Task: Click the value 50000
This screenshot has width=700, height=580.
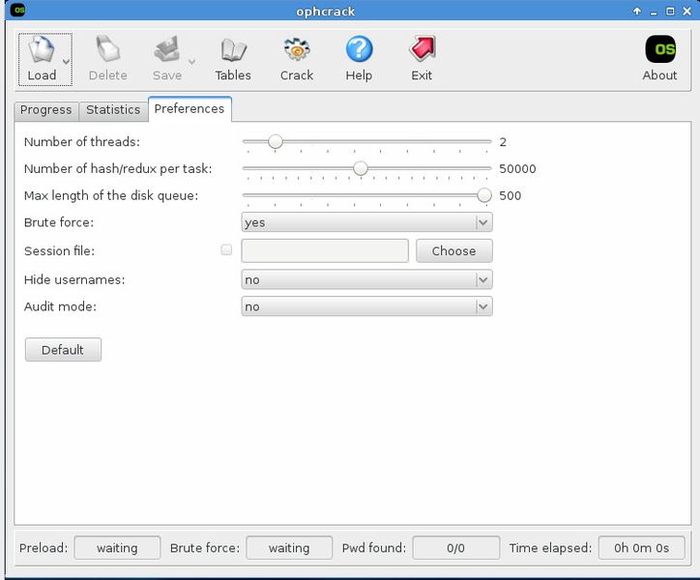Action: (x=517, y=169)
